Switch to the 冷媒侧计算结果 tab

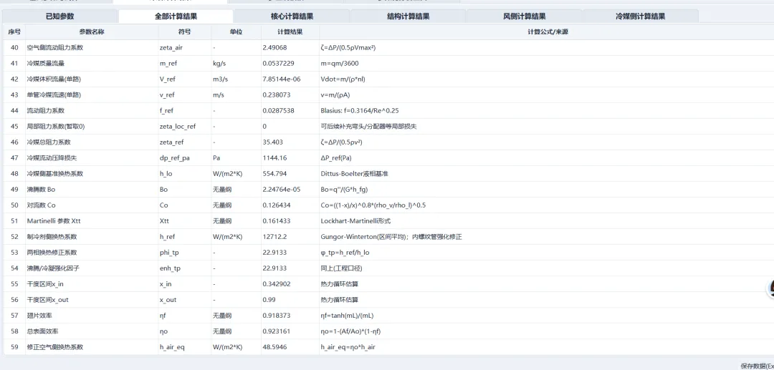[x=640, y=16]
